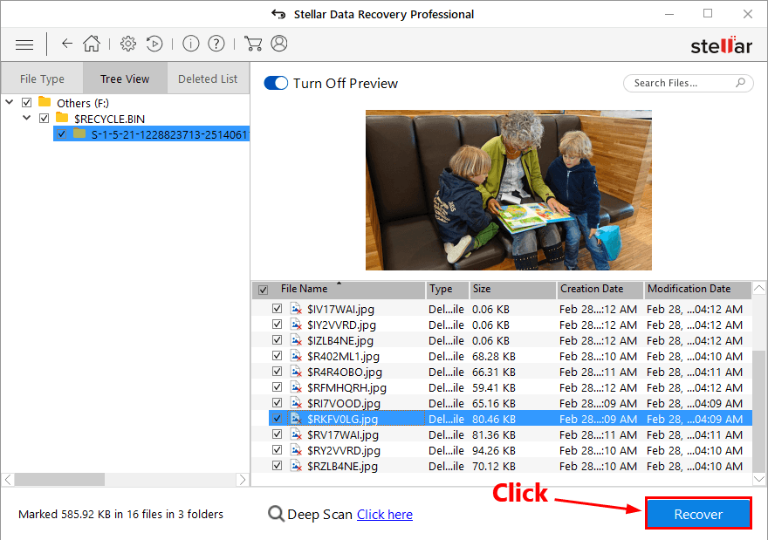
Task: Go back with the arrow icon
Action: 67,44
